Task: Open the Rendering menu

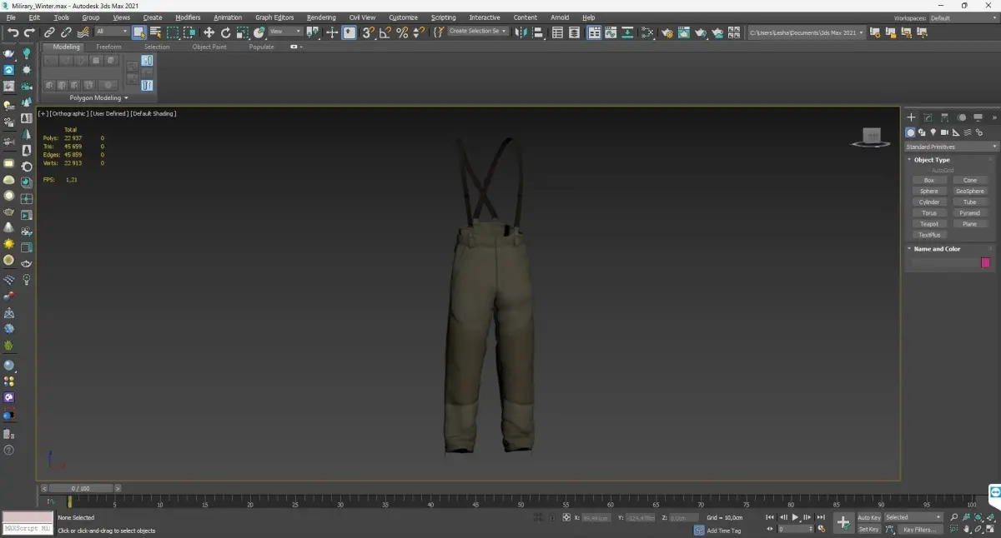Action: tap(321, 17)
